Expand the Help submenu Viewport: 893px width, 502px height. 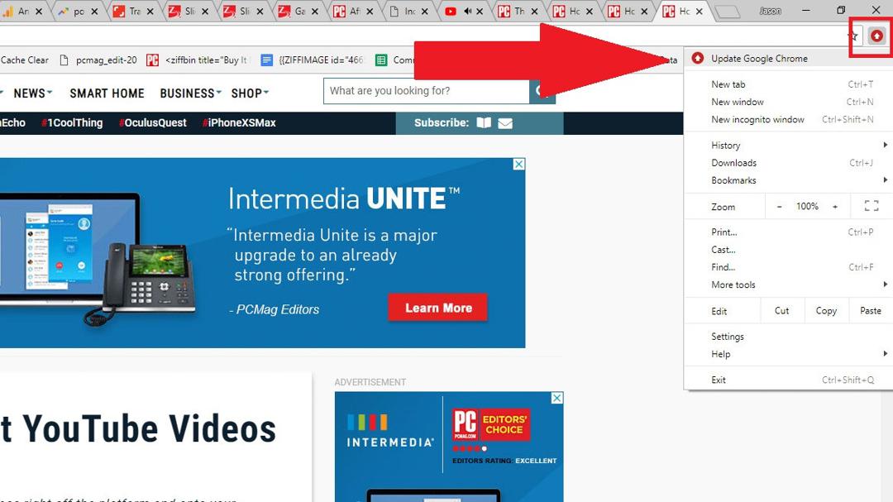pos(788,354)
